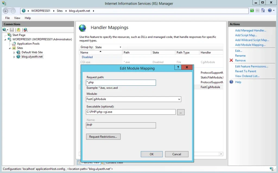Browse for executable using ellipsis button
278x173 pixels.
(x=181, y=112)
